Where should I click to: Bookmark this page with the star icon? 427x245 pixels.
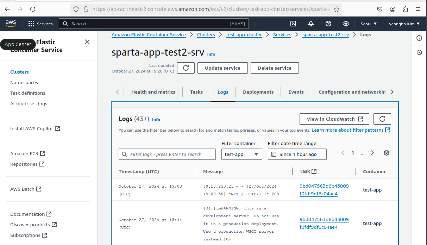(x=336, y=9)
